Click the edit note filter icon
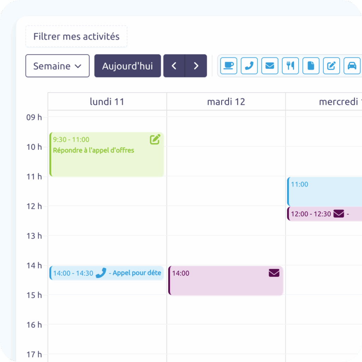The height and width of the screenshot is (362, 362). 331,66
